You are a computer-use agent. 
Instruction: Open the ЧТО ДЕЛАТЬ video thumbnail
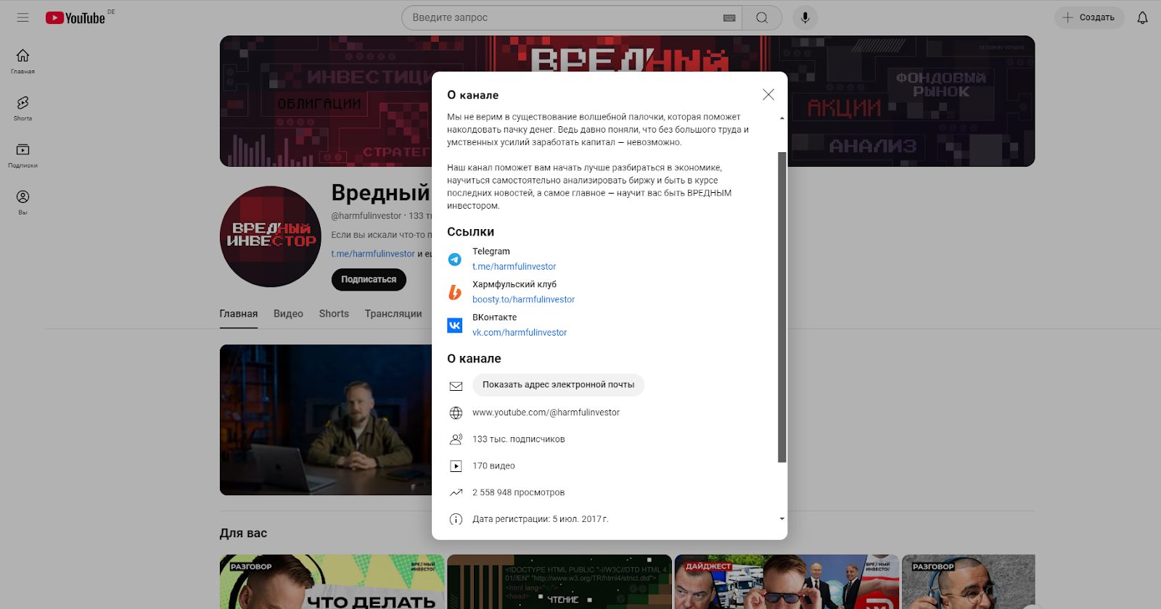332,582
